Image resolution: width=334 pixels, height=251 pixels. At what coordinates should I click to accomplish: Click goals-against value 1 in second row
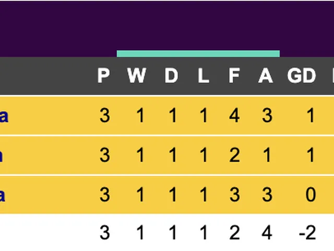point(267,155)
